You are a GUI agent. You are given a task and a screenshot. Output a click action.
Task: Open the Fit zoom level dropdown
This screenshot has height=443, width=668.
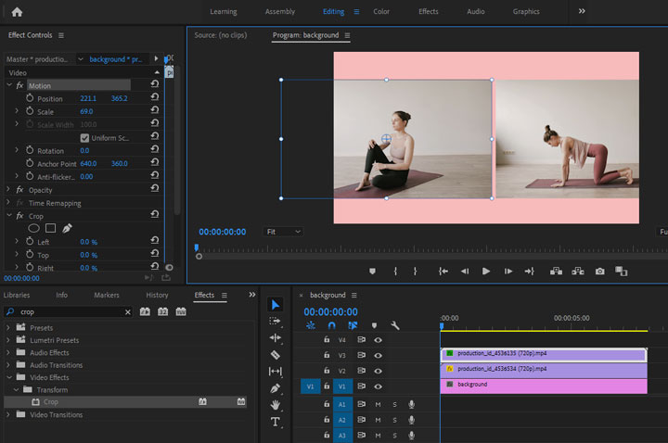pyautogui.click(x=283, y=232)
